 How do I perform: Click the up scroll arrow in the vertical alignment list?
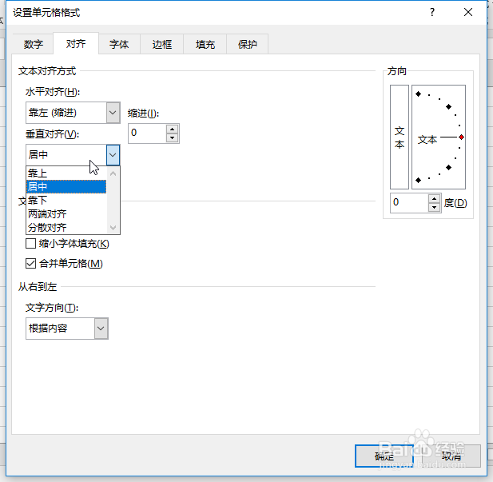(x=113, y=173)
